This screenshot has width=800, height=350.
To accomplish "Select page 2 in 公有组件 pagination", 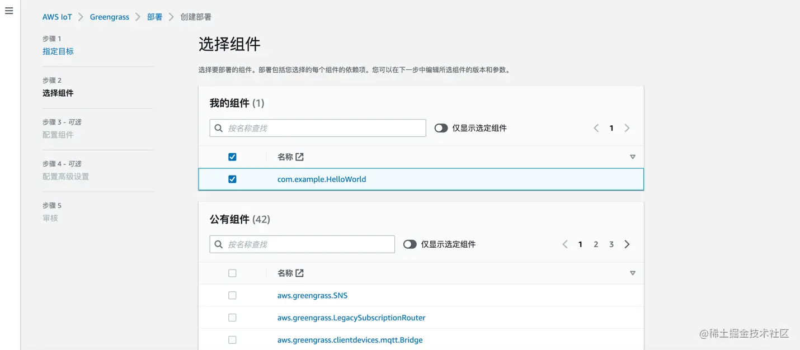I will click(596, 244).
